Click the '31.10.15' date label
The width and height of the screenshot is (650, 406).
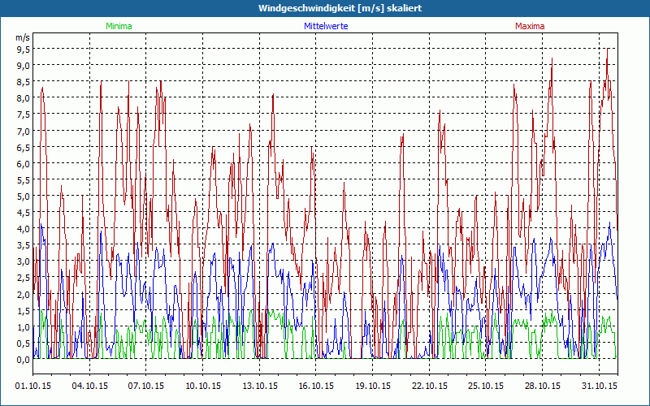click(x=600, y=387)
